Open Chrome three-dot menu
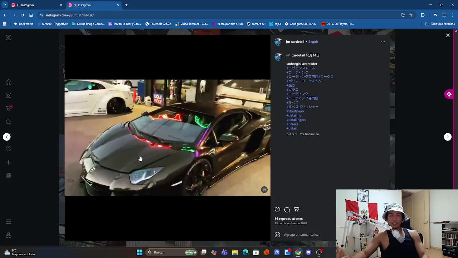 click(x=453, y=15)
